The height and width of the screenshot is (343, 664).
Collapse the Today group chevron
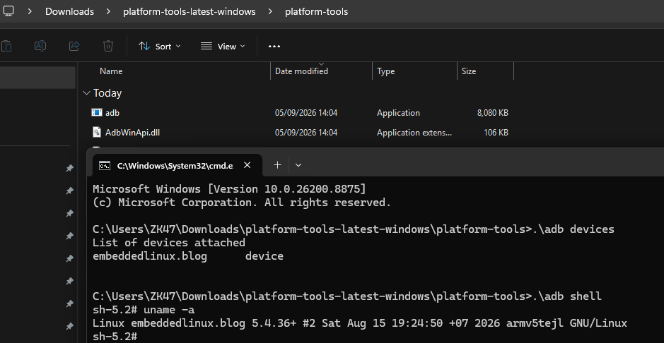tap(87, 93)
